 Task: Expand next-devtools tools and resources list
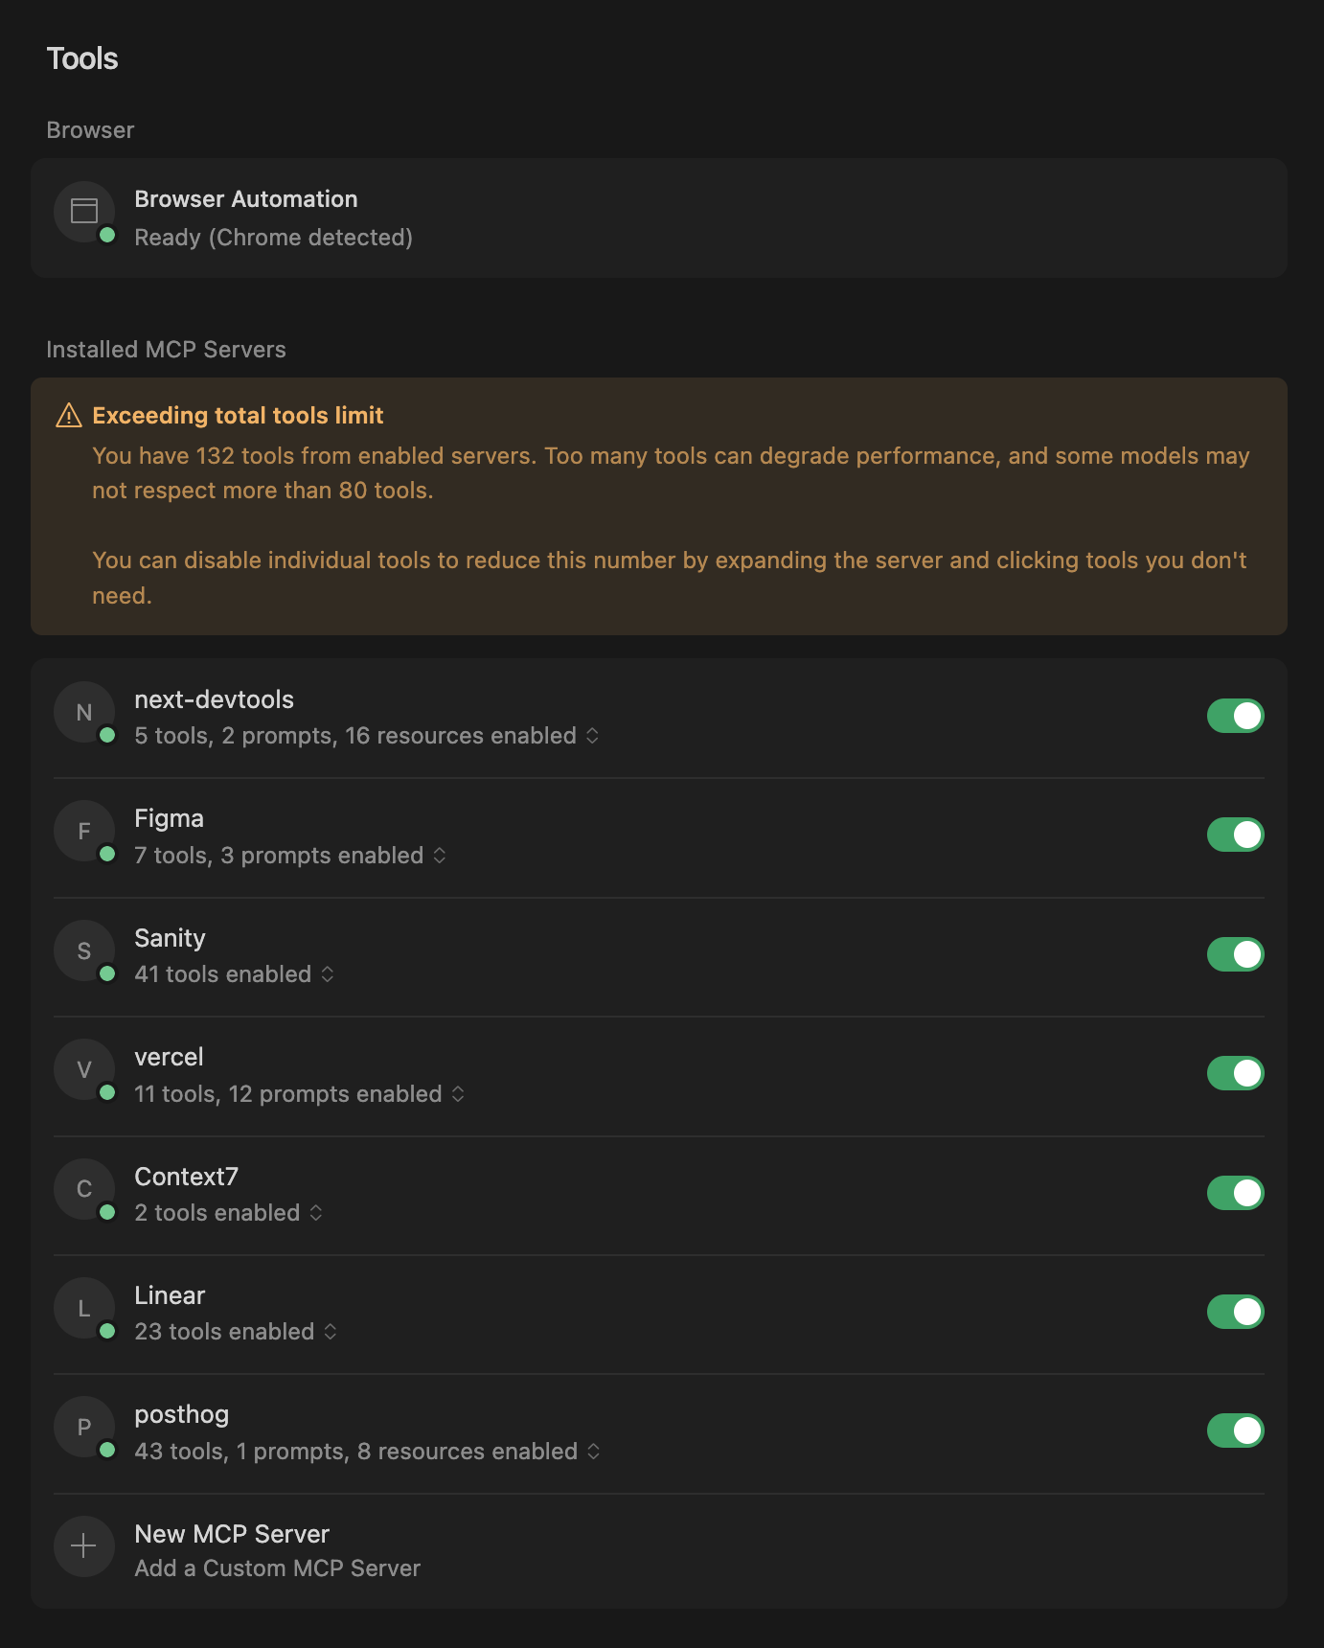[x=592, y=736]
